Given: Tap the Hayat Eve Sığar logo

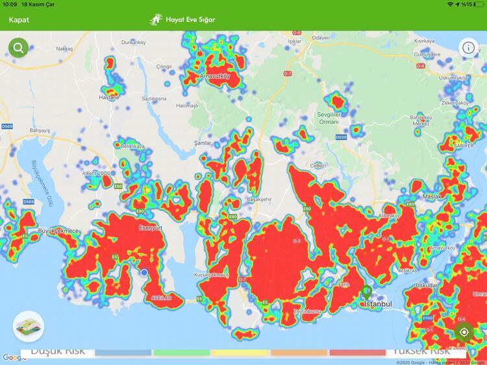Looking at the screenshot, I should 182,19.
